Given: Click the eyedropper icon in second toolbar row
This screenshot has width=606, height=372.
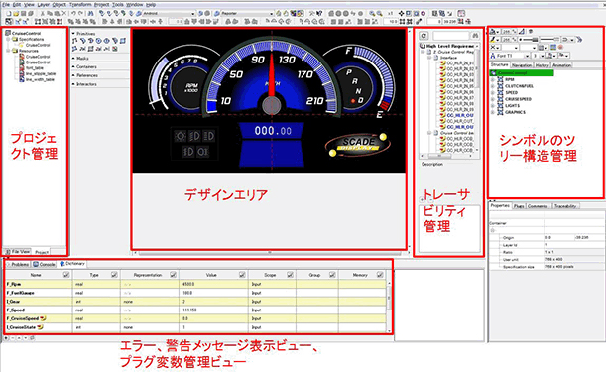Looking at the screenshot, I should (x=419, y=21).
